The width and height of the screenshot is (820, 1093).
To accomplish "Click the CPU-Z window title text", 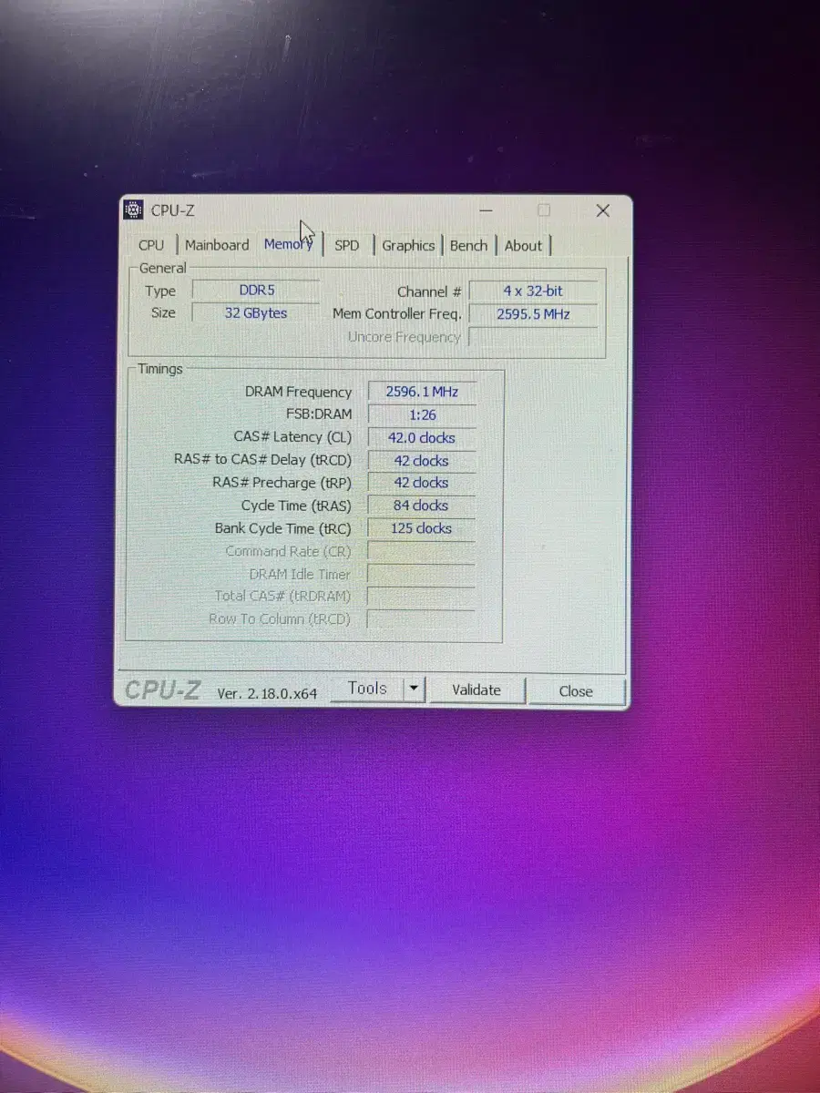I will [173, 210].
